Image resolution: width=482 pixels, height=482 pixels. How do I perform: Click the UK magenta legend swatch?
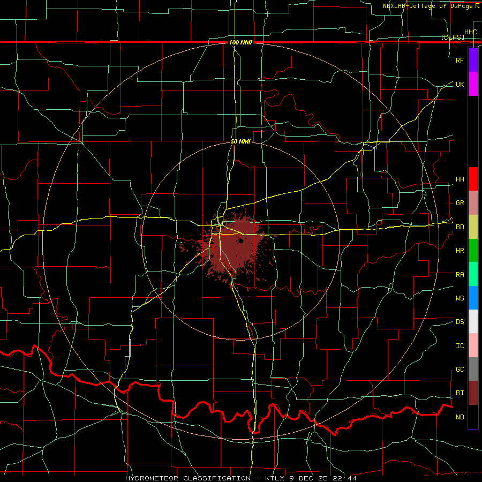click(473, 84)
